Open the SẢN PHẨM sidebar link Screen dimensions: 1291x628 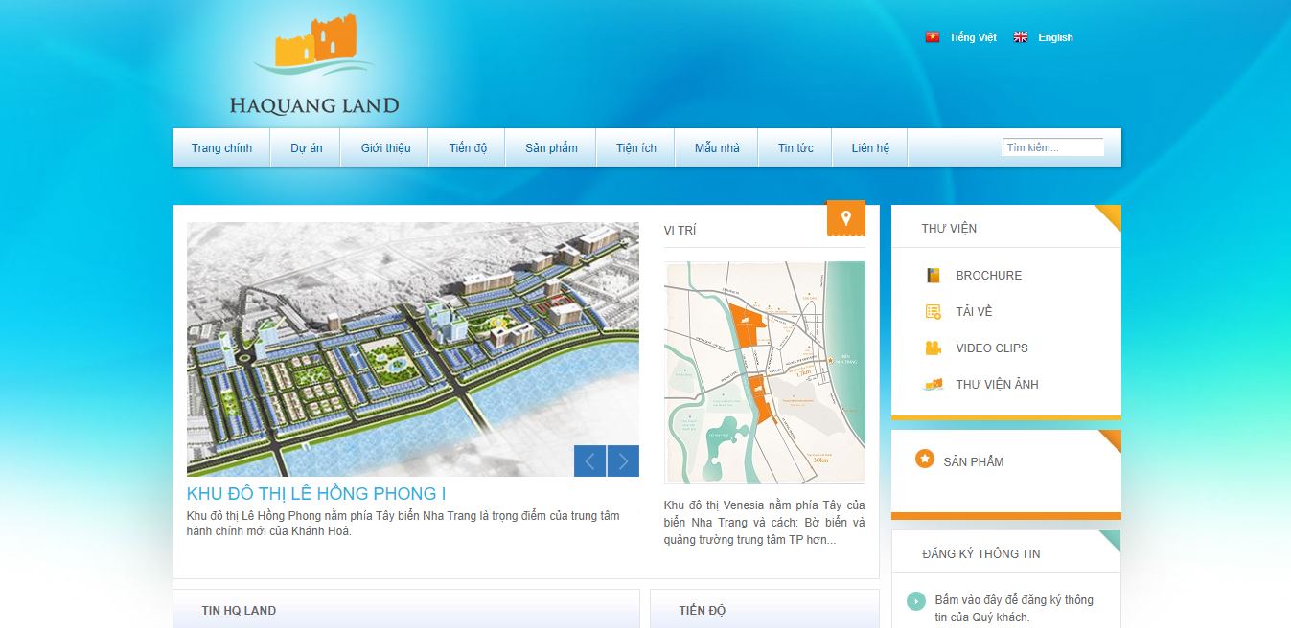point(974,461)
